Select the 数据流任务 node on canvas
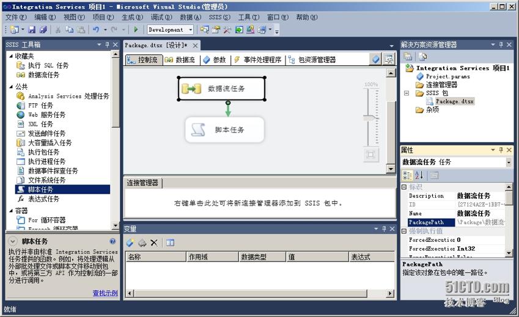This screenshot has height=317, width=519. pos(222,89)
